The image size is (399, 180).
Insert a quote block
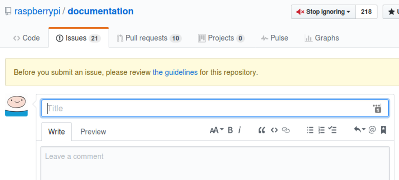click(x=262, y=131)
